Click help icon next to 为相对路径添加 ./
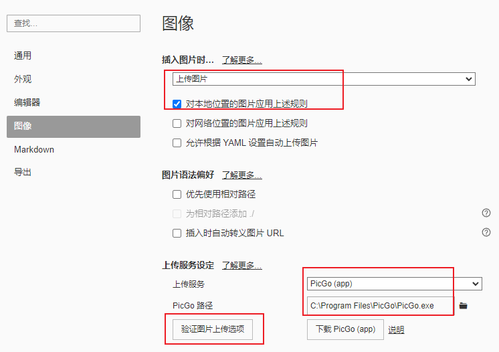 click(x=486, y=213)
